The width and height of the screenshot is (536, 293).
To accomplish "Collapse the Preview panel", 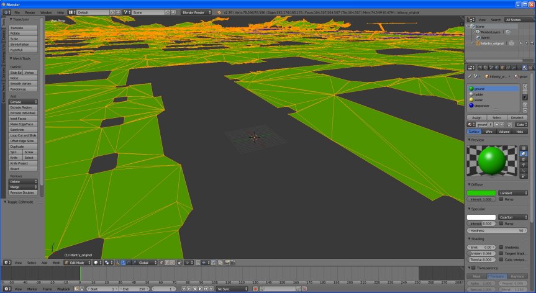I will (x=476, y=140).
